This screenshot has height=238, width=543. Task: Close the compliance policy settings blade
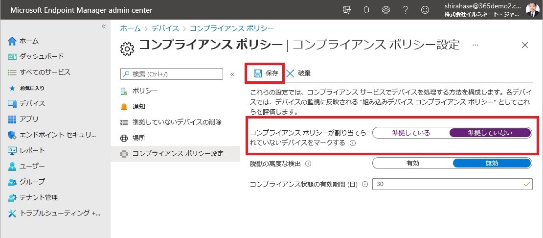(524, 45)
